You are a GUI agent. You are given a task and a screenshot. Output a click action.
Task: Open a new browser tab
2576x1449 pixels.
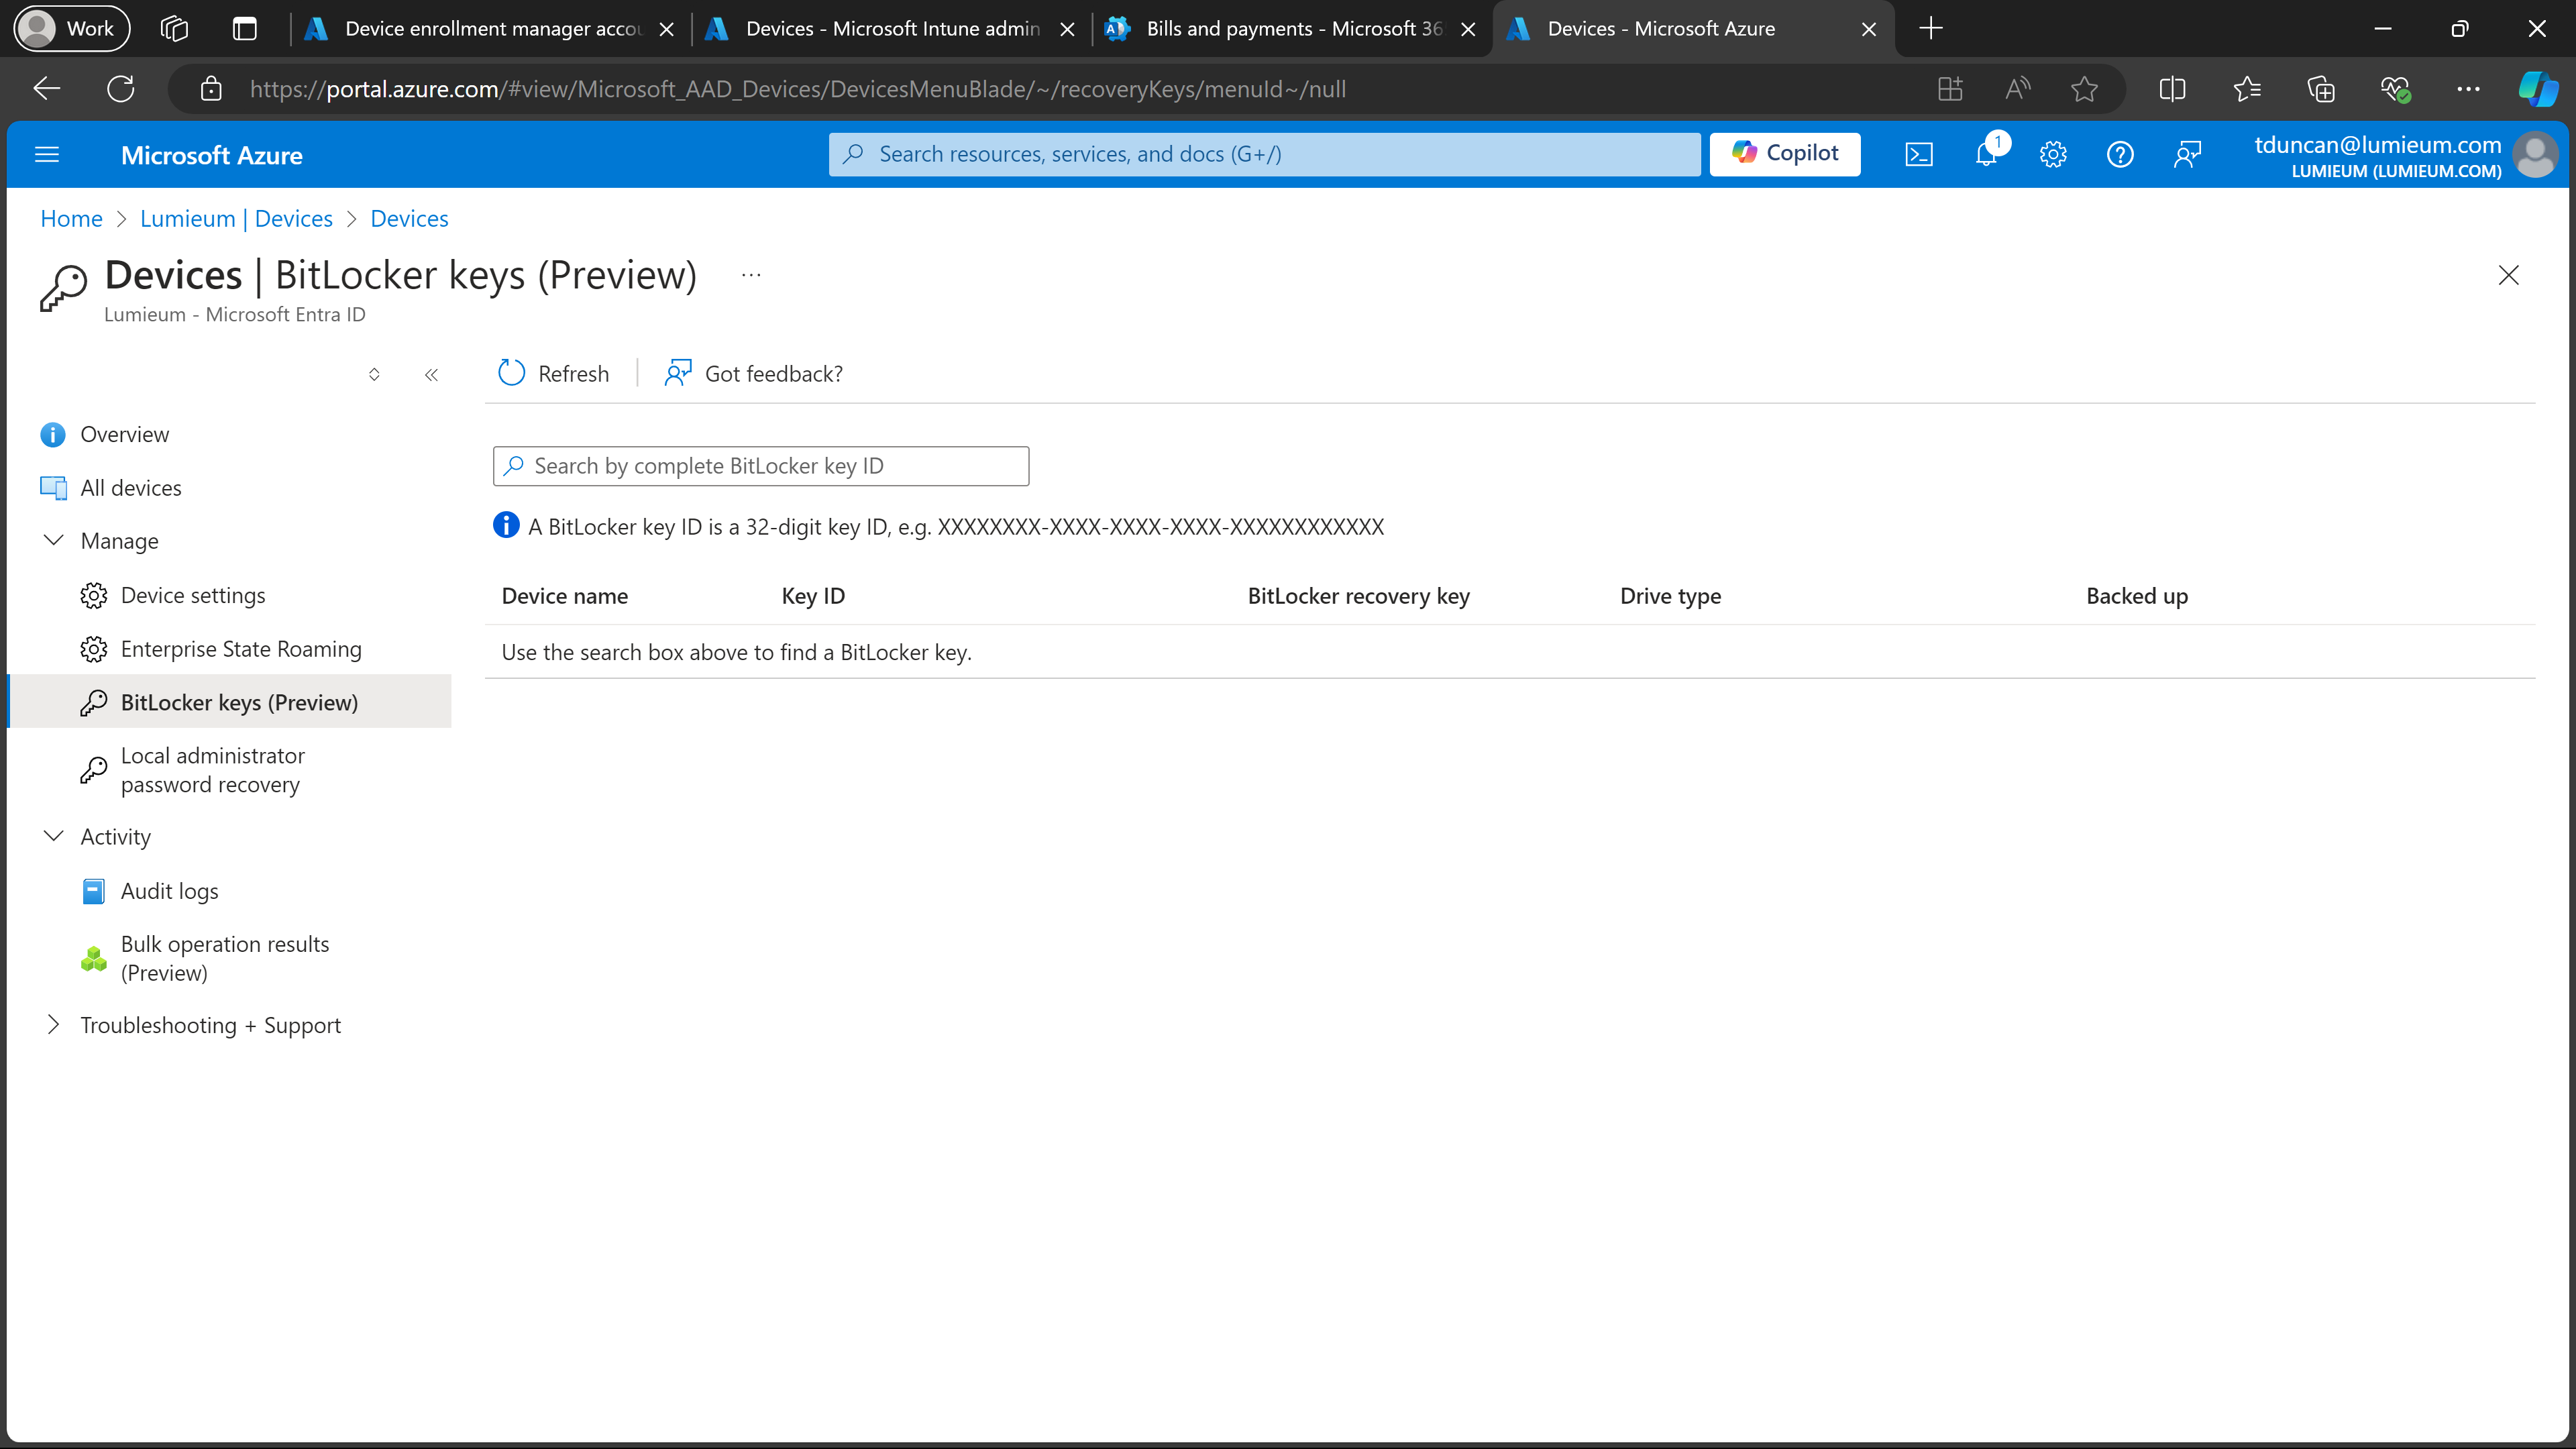click(x=1931, y=29)
